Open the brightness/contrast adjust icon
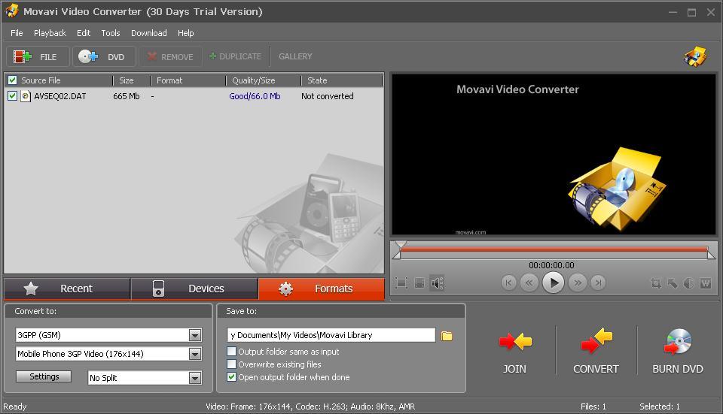This screenshot has height=414, width=723. coord(689,283)
